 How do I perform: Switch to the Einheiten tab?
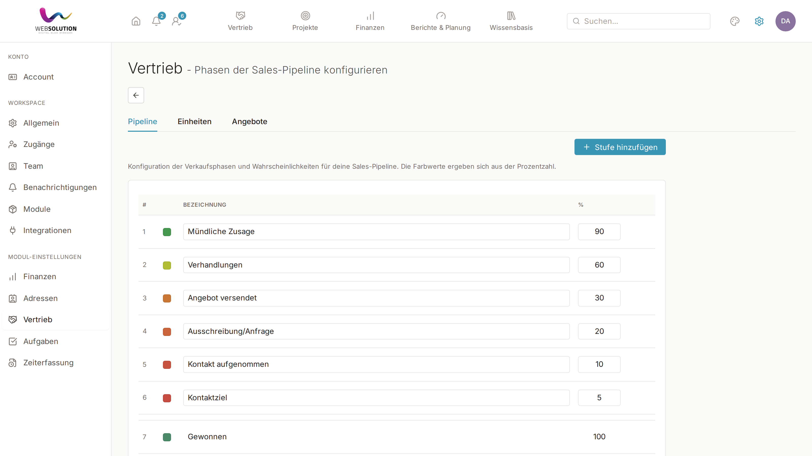[x=194, y=122]
